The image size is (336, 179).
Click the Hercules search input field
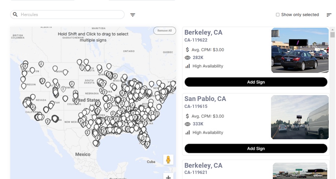[69, 15]
